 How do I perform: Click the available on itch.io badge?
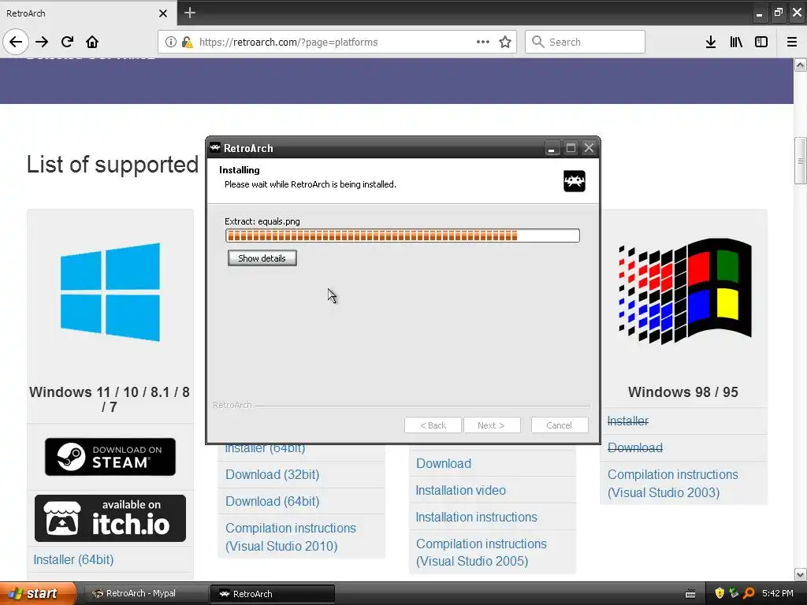click(110, 518)
